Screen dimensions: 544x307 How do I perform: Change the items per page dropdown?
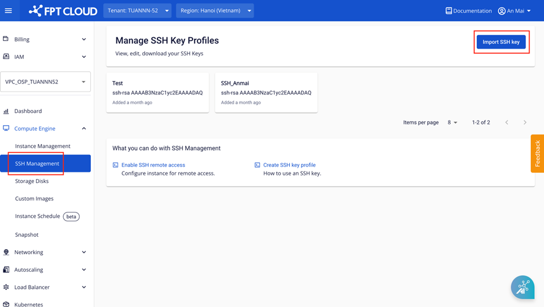(452, 123)
